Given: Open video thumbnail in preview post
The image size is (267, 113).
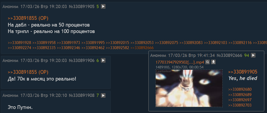Looking at the screenshot, I should [x=189, y=88].
